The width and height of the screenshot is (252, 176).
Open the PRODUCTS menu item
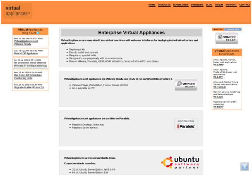[x=164, y=5]
